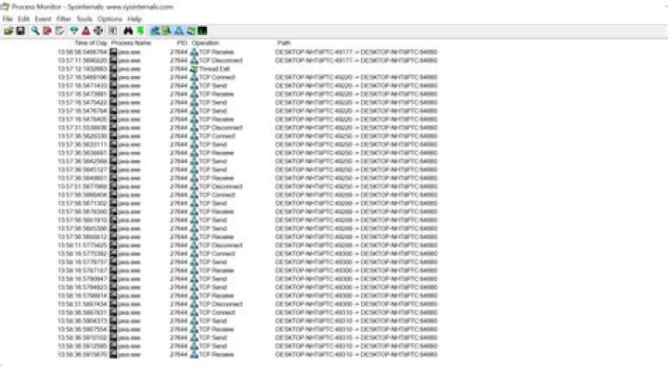The width and height of the screenshot is (668, 367).
Task: Select the TCP Disconnect event at 13:57:51
Action: (x=248, y=186)
